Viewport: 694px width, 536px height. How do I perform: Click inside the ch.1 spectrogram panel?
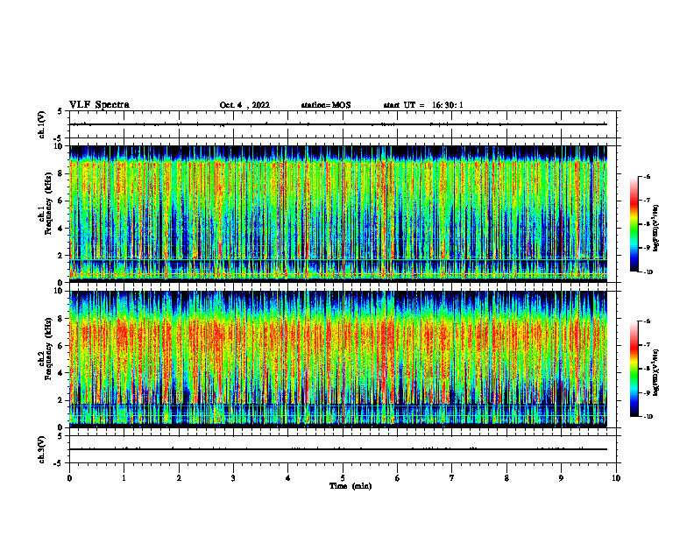click(338, 214)
